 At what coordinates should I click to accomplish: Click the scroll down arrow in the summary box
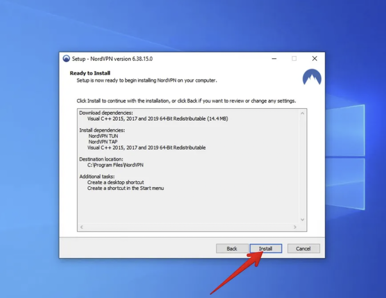pyautogui.click(x=302, y=219)
